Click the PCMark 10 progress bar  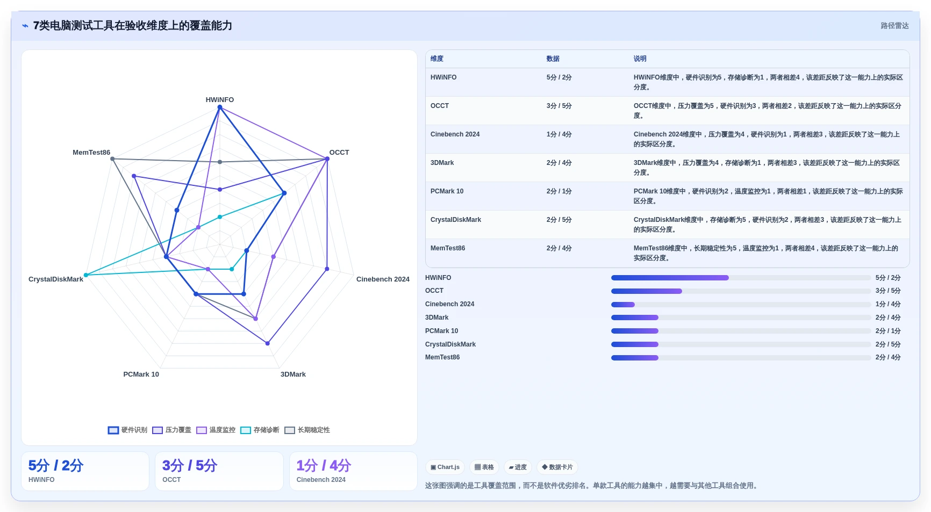[741, 331]
